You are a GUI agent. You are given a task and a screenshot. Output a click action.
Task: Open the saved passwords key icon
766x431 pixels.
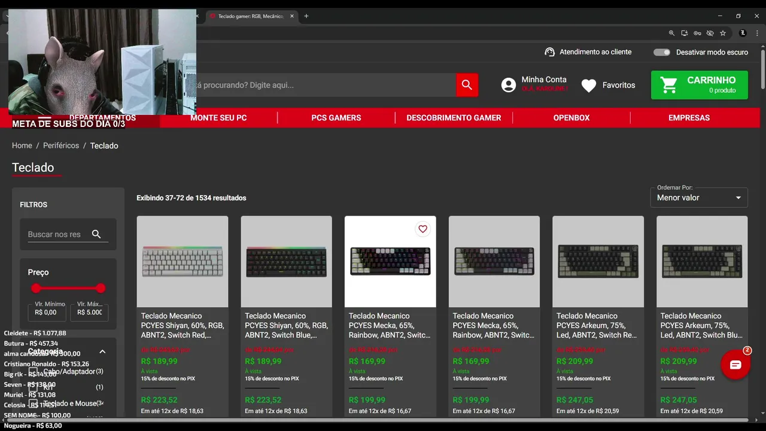point(697,33)
